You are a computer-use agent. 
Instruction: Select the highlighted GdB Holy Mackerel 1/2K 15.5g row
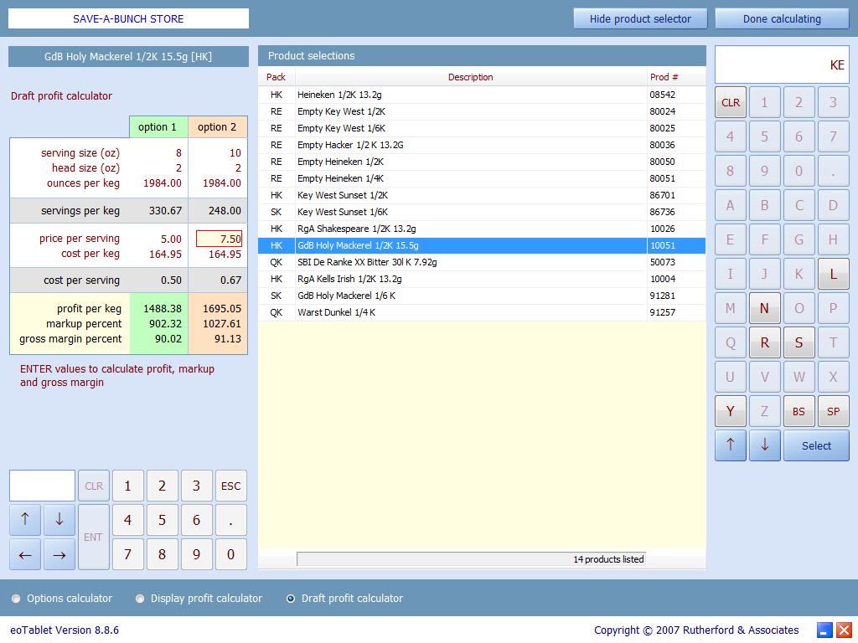pyautogui.click(x=482, y=245)
